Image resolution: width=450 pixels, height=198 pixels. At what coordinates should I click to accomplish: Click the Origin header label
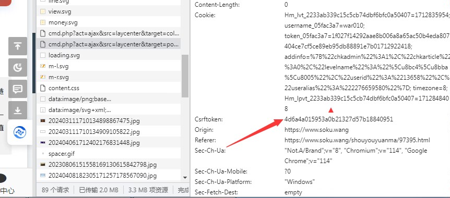[204, 130]
